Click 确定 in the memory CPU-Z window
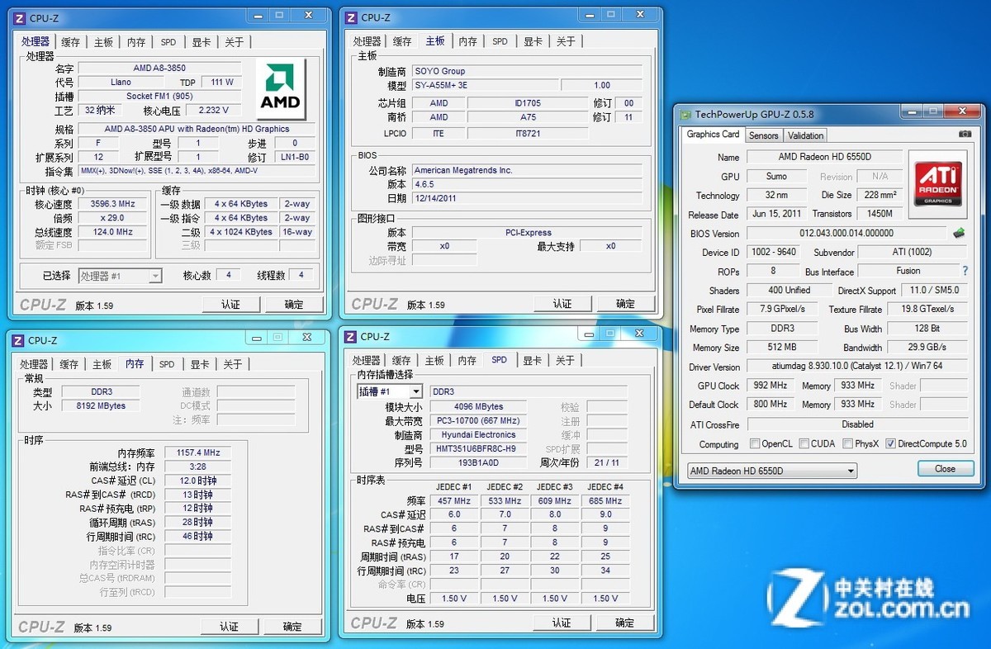Viewport: 991px width, 649px height. tap(292, 627)
